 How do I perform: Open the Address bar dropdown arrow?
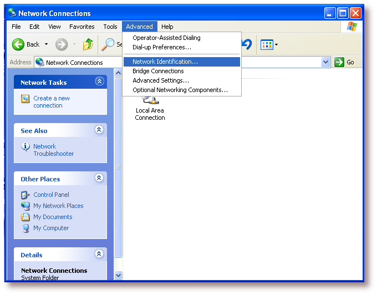(325, 62)
